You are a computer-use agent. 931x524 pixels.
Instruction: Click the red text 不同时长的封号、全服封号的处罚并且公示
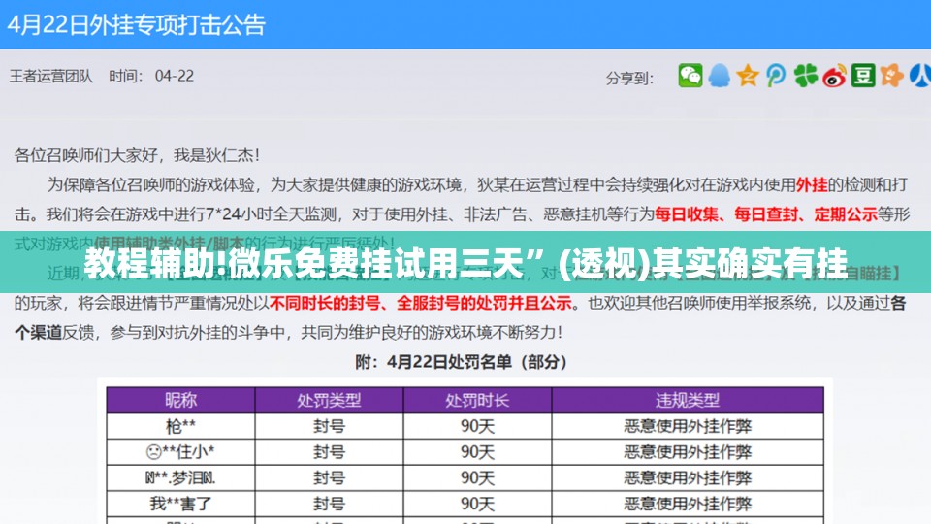coord(420,303)
